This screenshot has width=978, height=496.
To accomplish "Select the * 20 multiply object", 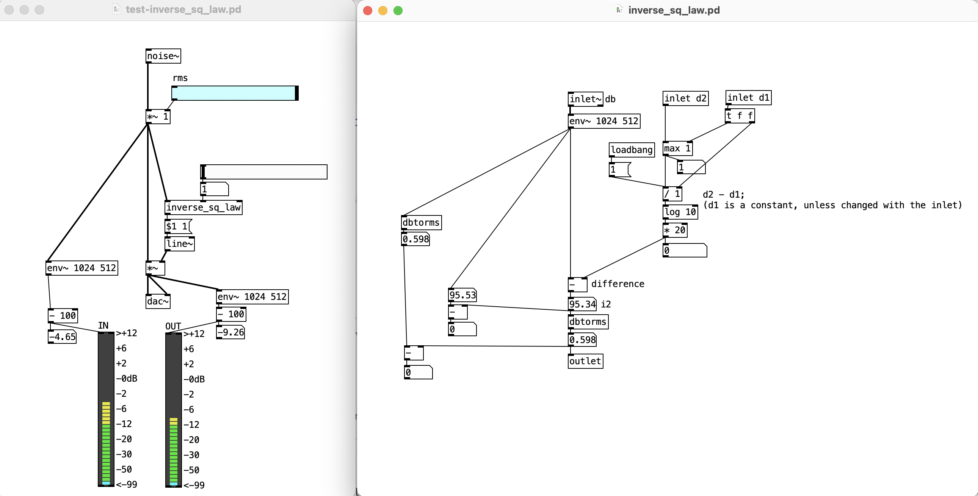I will tap(675, 230).
